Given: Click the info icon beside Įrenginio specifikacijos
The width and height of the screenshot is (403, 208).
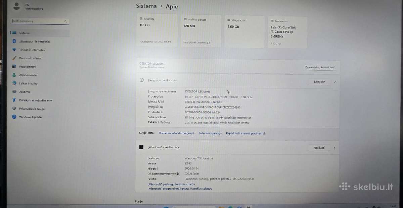Looking at the screenshot, I should pos(142,80).
